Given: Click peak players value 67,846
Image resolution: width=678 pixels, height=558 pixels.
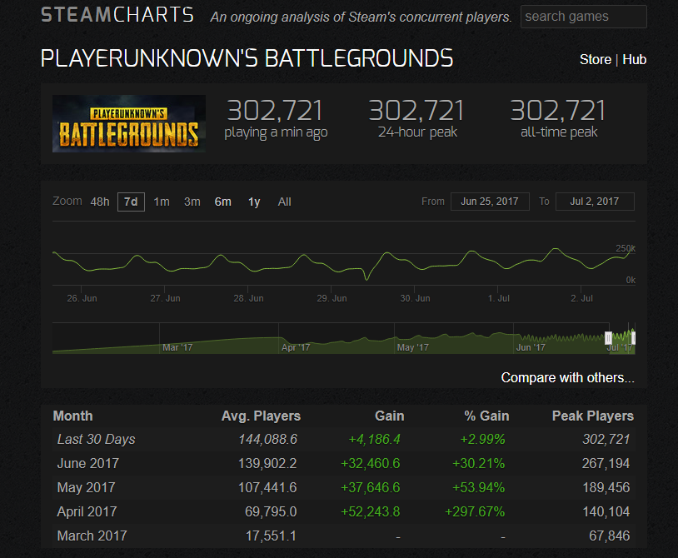Looking at the screenshot, I should click(x=609, y=536).
